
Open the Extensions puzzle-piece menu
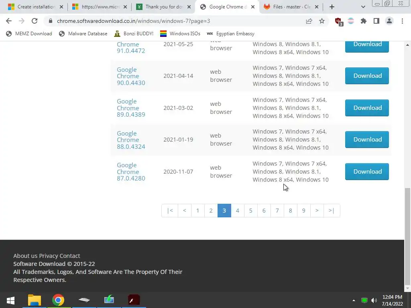pyautogui.click(x=364, y=21)
